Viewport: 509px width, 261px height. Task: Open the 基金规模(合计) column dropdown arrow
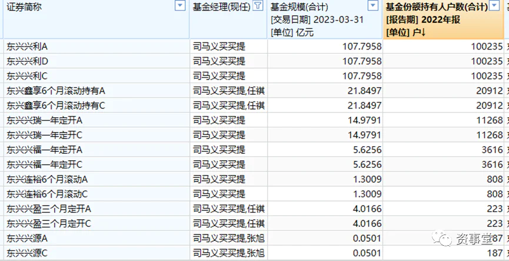pos(372,6)
